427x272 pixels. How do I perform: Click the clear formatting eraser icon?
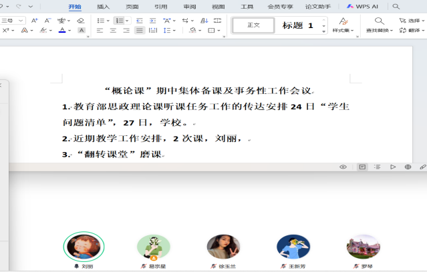pos(81,21)
